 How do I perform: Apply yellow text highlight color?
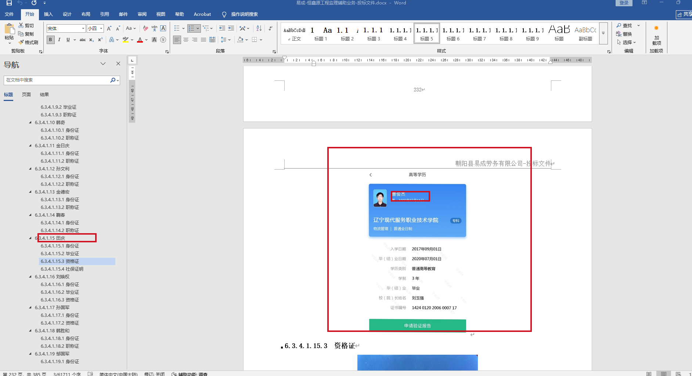(125, 40)
